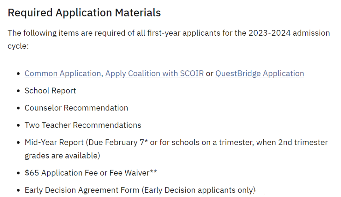Click the Early Decision applicants only parenthetical
Viewport: 341px width, 197px height.
199,190
